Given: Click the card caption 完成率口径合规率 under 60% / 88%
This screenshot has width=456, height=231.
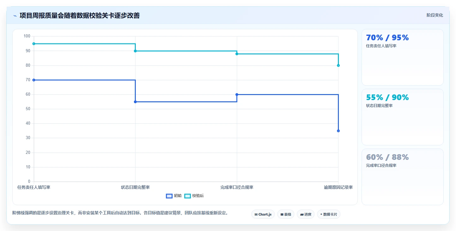Looking at the screenshot, I should point(381,166).
